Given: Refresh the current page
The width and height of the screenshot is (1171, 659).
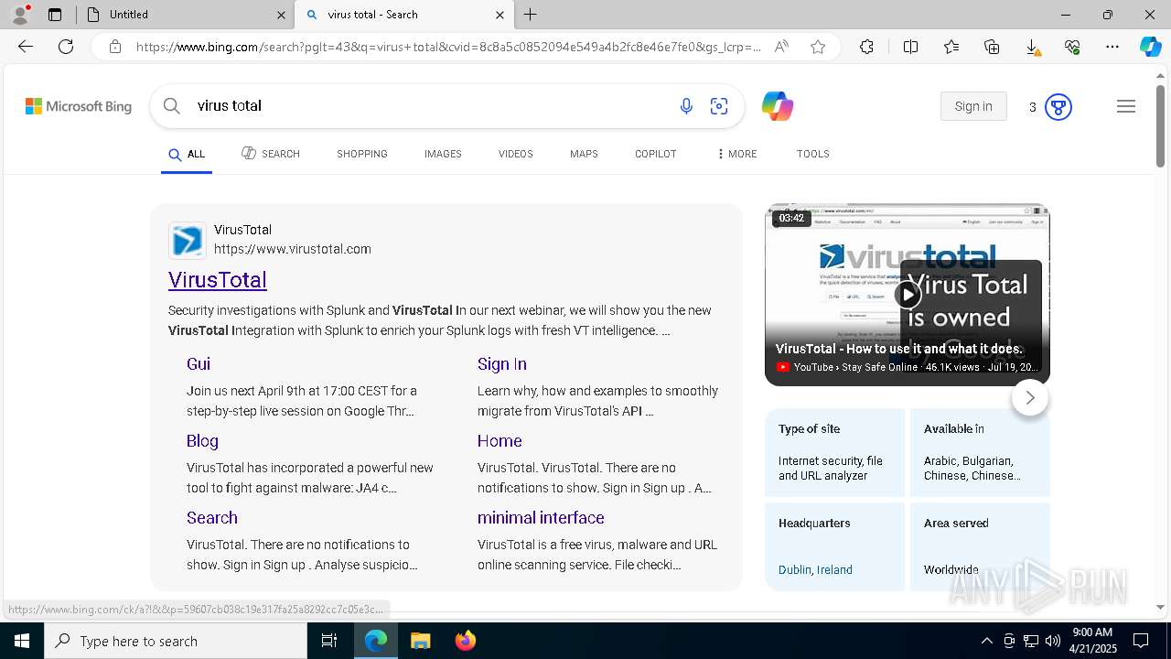Looking at the screenshot, I should click(66, 47).
